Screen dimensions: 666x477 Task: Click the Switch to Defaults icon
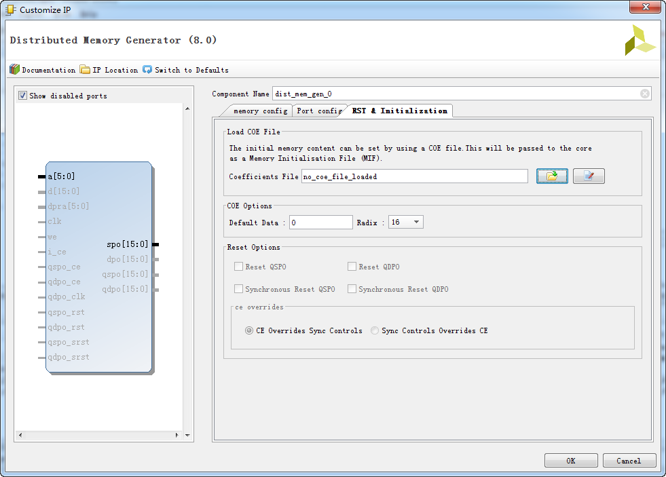pyautogui.click(x=147, y=70)
